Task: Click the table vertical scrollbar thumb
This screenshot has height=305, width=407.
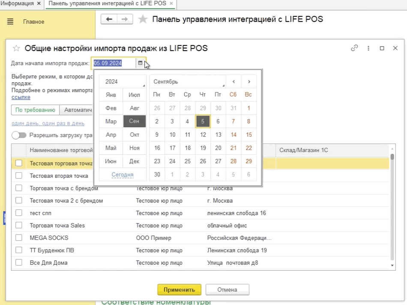Action: coord(392,157)
